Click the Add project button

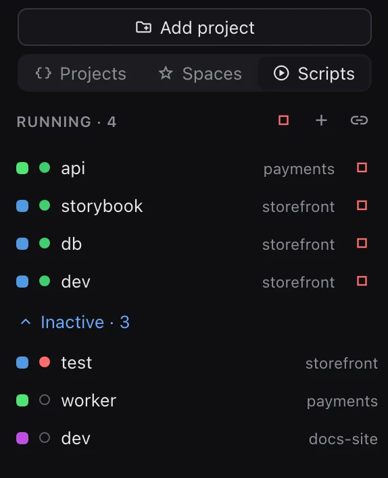[x=195, y=27]
